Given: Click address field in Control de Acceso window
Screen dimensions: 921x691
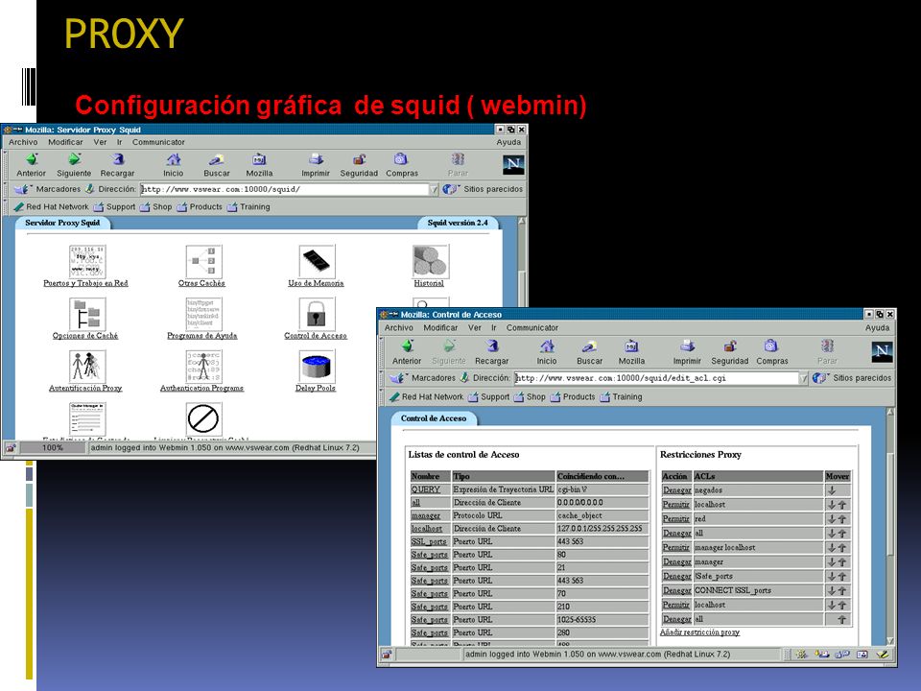Looking at the screenshot, I should [x=656, y=378].
